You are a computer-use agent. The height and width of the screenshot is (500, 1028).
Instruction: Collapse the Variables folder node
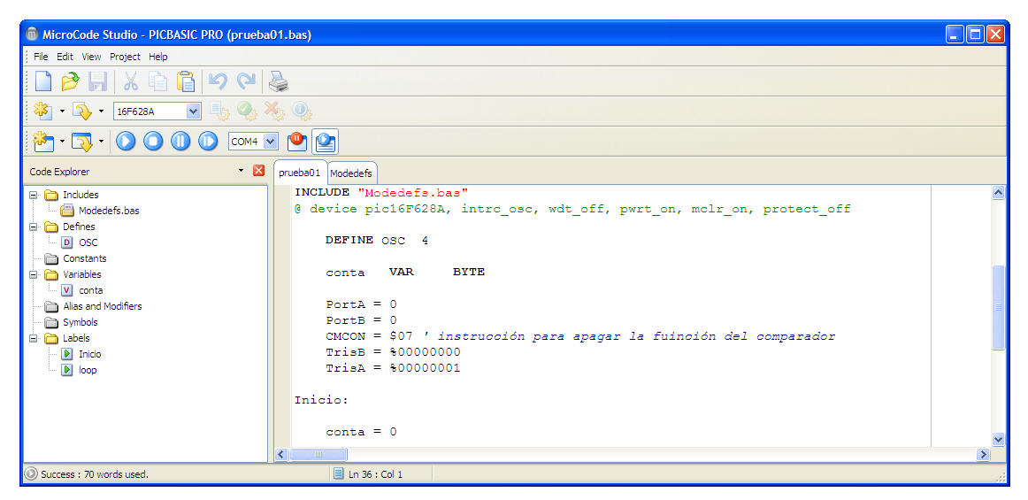(x=34, y=275)
